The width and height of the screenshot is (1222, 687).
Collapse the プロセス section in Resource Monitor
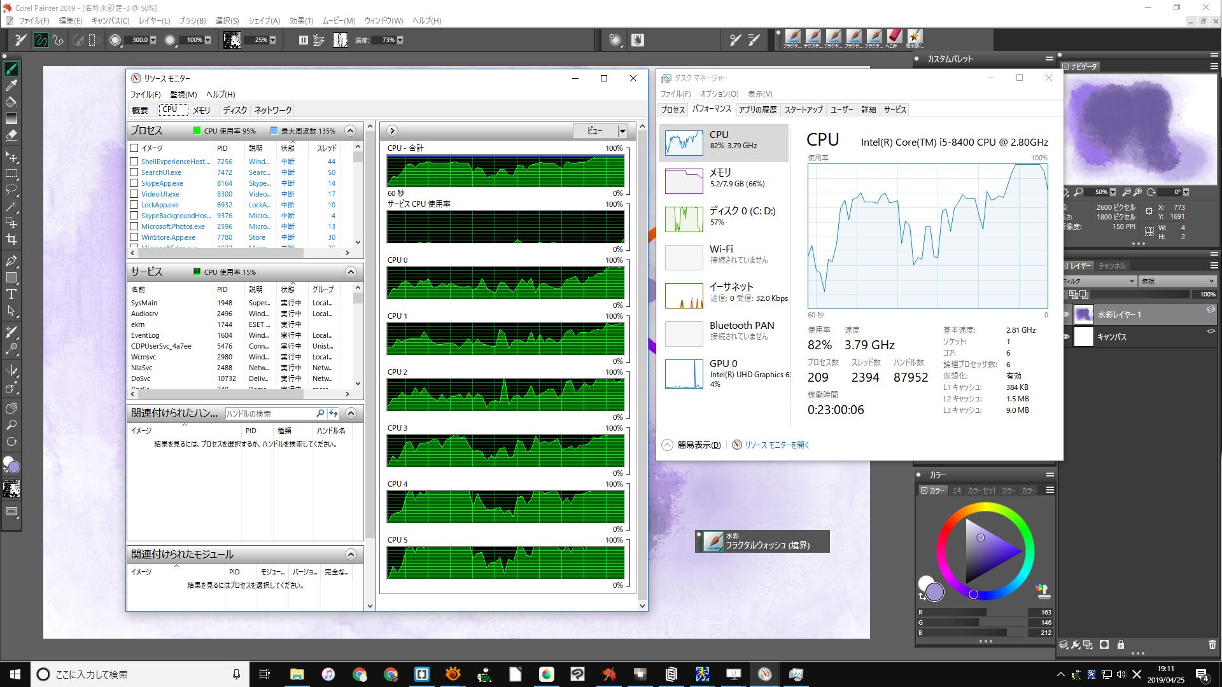click(x=350, y=130)
